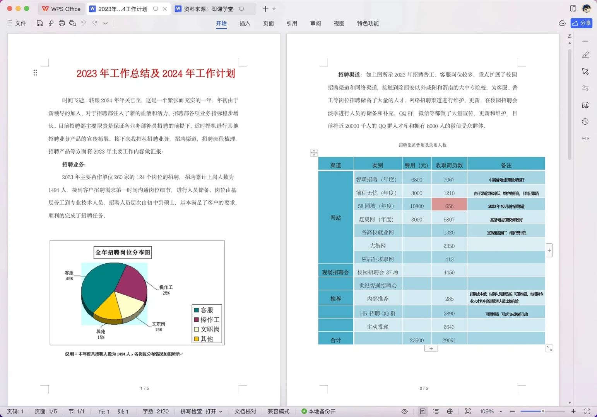Enter full screen mode icon
The height and width of the screenshot is (417, 597).
pos(587,412)
